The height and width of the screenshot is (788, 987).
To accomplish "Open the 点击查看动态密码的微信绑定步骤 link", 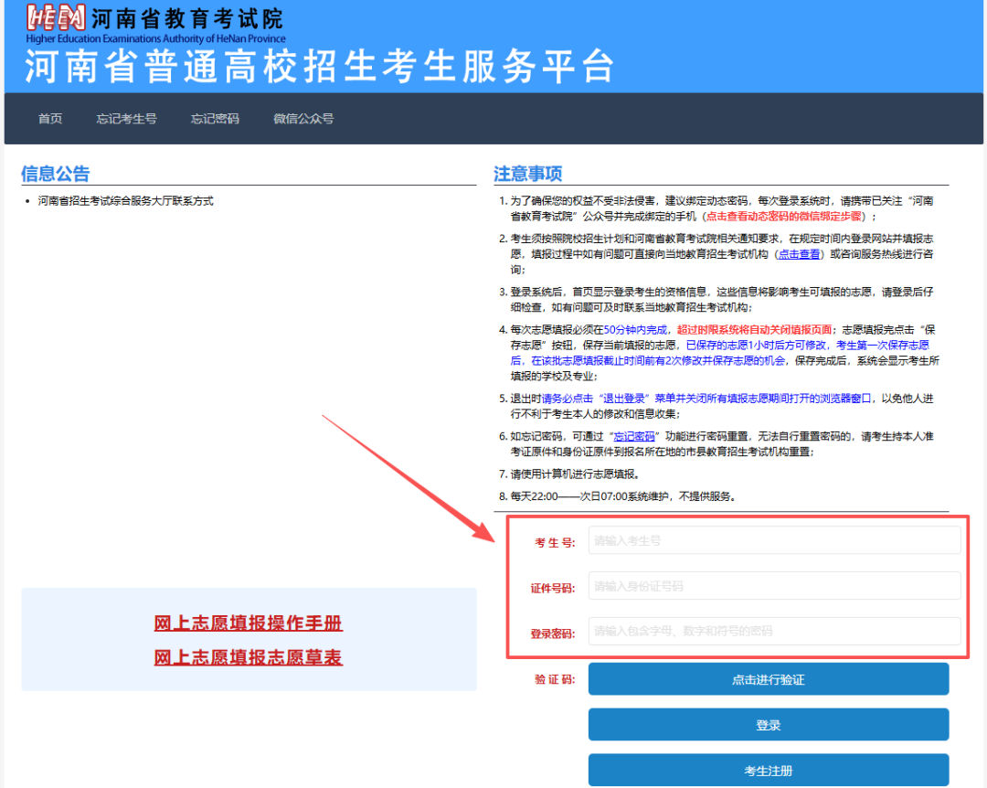I will [783, 216].
